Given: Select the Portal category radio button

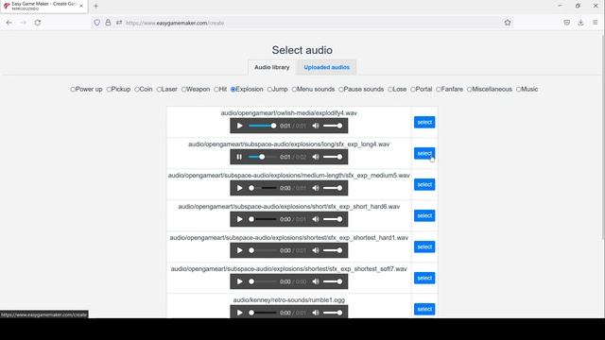Looking at the screenshot, I should click(413, 90).
